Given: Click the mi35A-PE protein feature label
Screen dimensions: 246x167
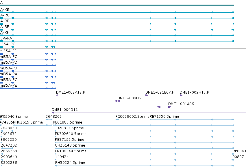Looking at the screenshot, I should click(8, 86).
